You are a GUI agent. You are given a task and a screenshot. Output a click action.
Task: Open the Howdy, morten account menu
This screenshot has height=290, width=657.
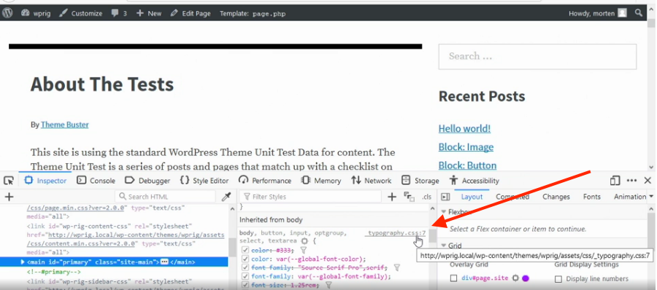tap(597, 13)
